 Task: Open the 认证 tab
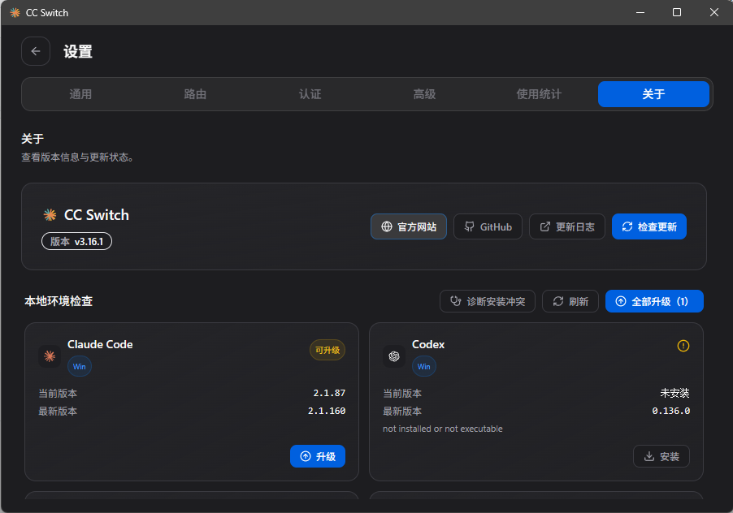tap(310, 94)
